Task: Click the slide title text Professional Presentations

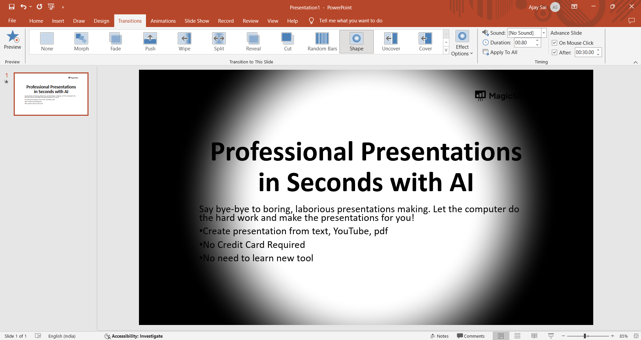Action: [x=366, y=151]
